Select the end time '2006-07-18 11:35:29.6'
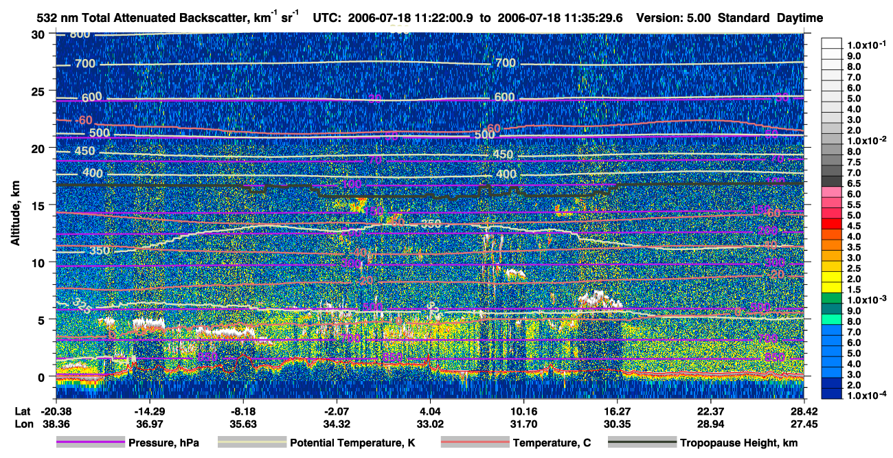Screen dimensions: 893x458 (561, 18)
